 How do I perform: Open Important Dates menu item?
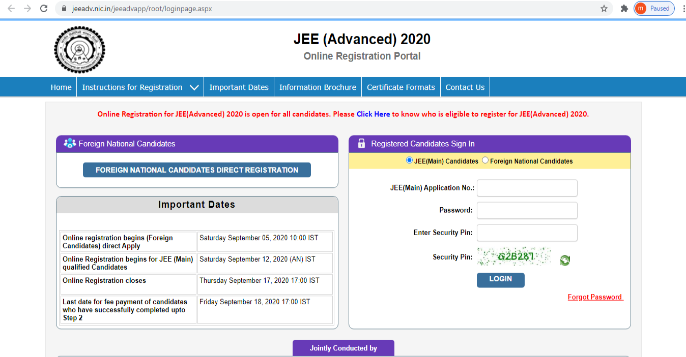[x=239, y=87]
